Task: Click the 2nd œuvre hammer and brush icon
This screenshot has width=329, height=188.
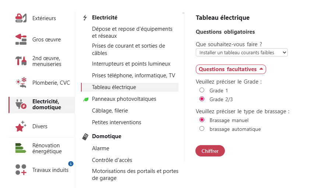Action: tap(21, 61)
